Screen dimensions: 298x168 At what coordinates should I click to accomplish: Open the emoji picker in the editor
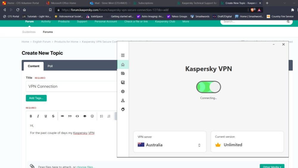tap(92, 116)
